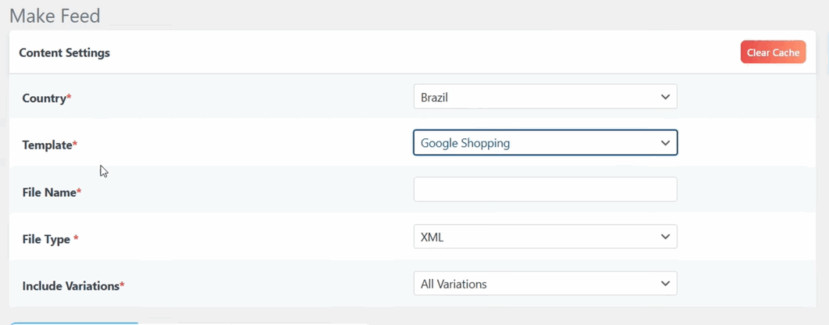
Task: Click the chevron arrow in the Template select
Action: (x=665, y=143)
